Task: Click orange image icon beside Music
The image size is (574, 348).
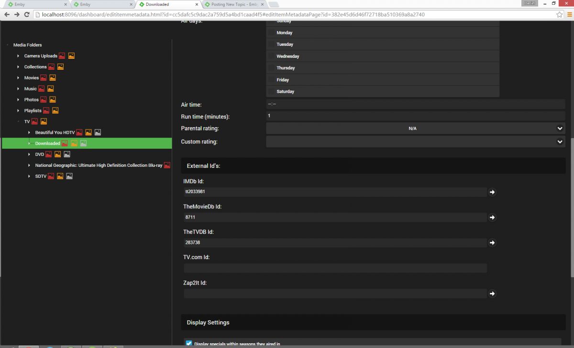Action: point(51,89)
